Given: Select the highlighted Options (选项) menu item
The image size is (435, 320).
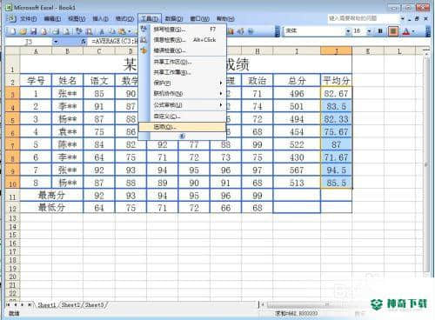Looking at the screenshot, I should (182, 127).
